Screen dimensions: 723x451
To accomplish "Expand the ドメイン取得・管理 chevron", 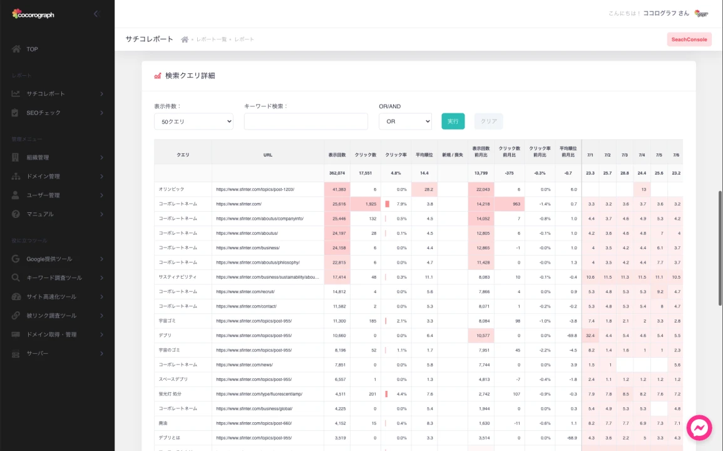I will [101, 334].
